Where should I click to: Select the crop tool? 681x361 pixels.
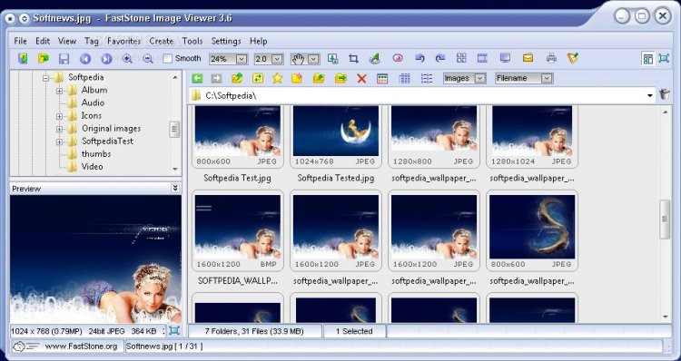click(x=353, y=59)
